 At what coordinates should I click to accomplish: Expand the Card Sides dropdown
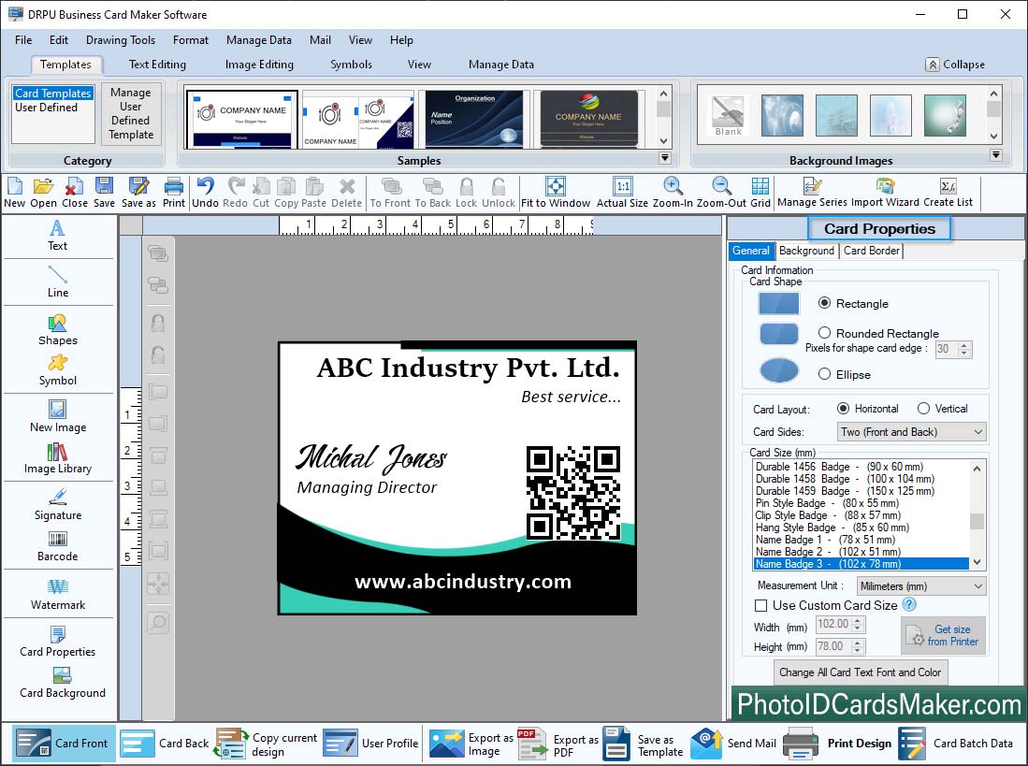(x=912, y=432)
